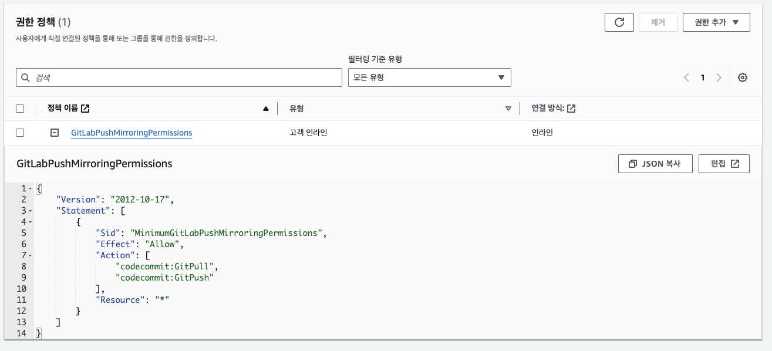
Task: Click page number 1 in pagination
Action: pyautogui.click(x=703, y=77)
